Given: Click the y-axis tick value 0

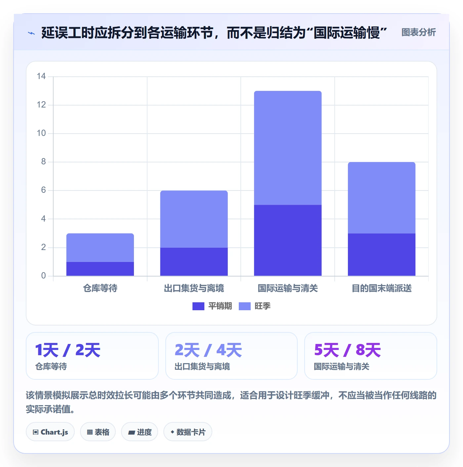Looking at the screenshot, I should (x=43, y=276).
